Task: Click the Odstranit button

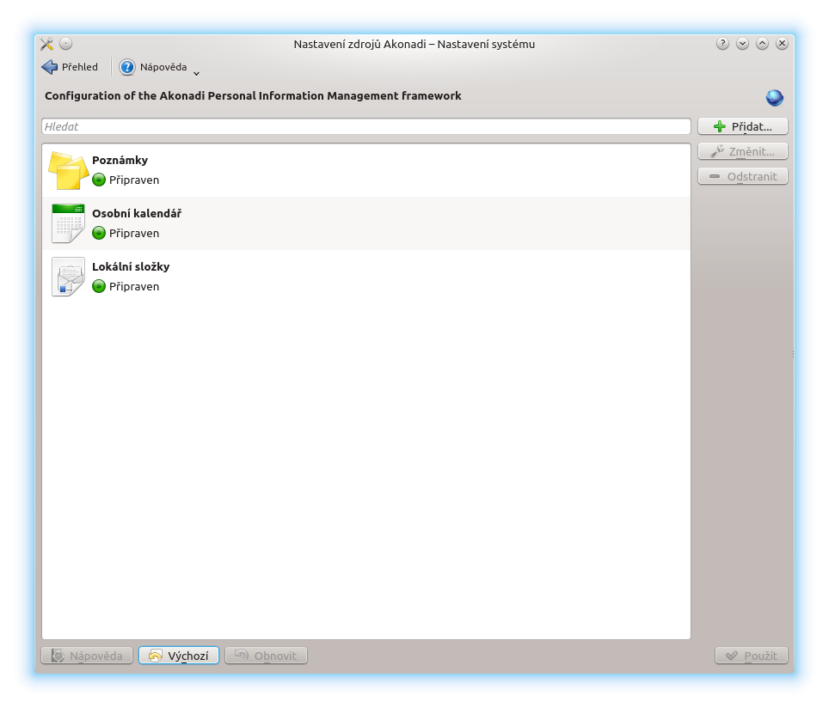Action: click(x=742, y=177)
